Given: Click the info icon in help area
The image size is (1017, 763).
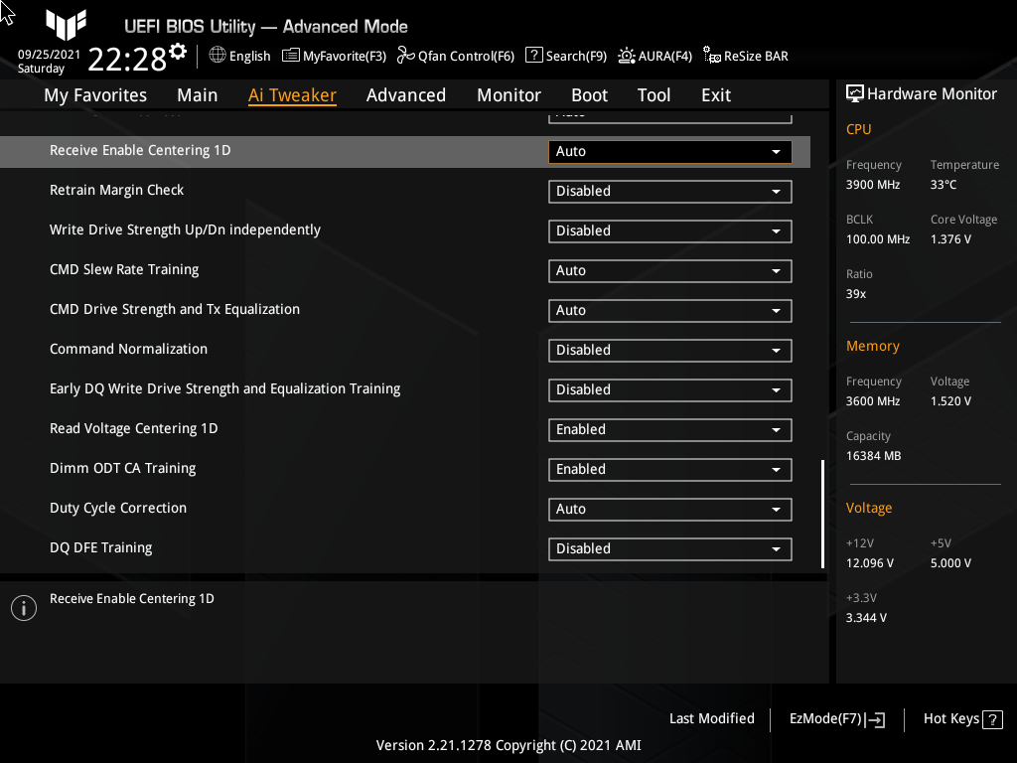Looking at the screenshot, I should pos(24,608).
